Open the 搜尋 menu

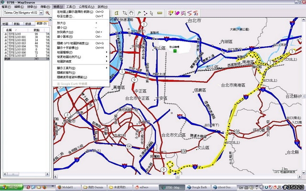(32, 7)
